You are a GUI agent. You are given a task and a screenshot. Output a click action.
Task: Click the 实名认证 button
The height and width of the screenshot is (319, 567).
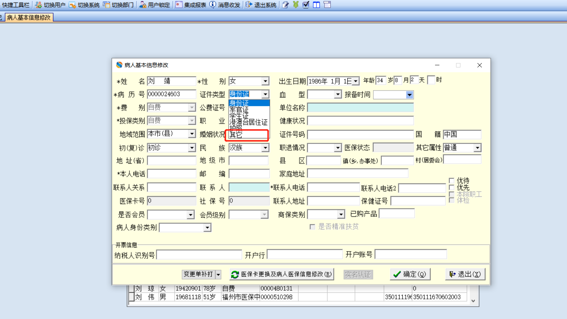point(358,274)
